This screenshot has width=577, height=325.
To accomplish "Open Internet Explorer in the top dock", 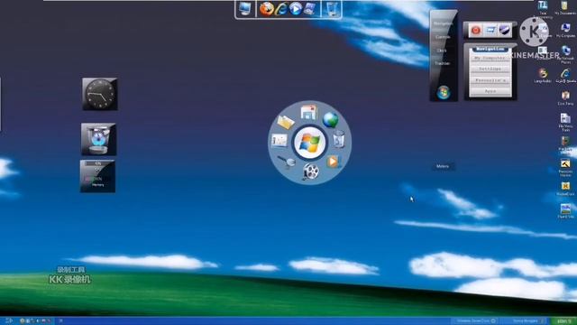I will point(281,8).
